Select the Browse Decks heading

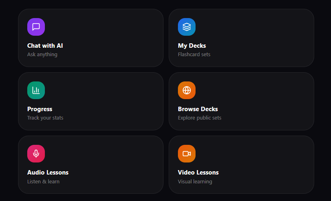point(198,109)
